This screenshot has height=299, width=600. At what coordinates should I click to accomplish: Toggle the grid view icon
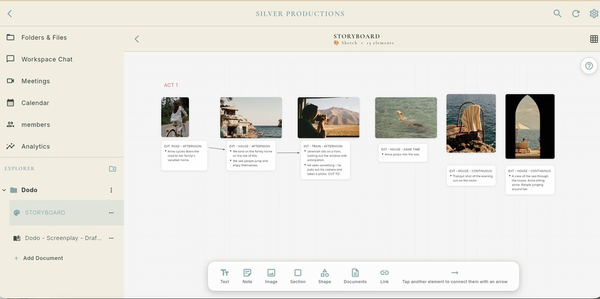594,38
